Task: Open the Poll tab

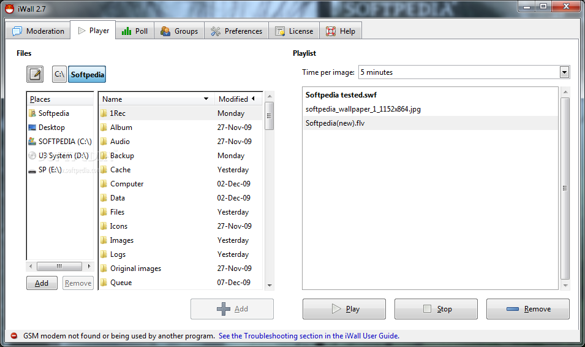Action: [135, 31]
